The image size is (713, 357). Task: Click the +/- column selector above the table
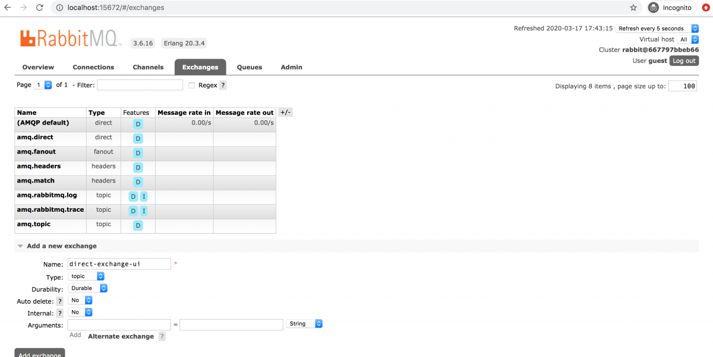tap(285, 112)
